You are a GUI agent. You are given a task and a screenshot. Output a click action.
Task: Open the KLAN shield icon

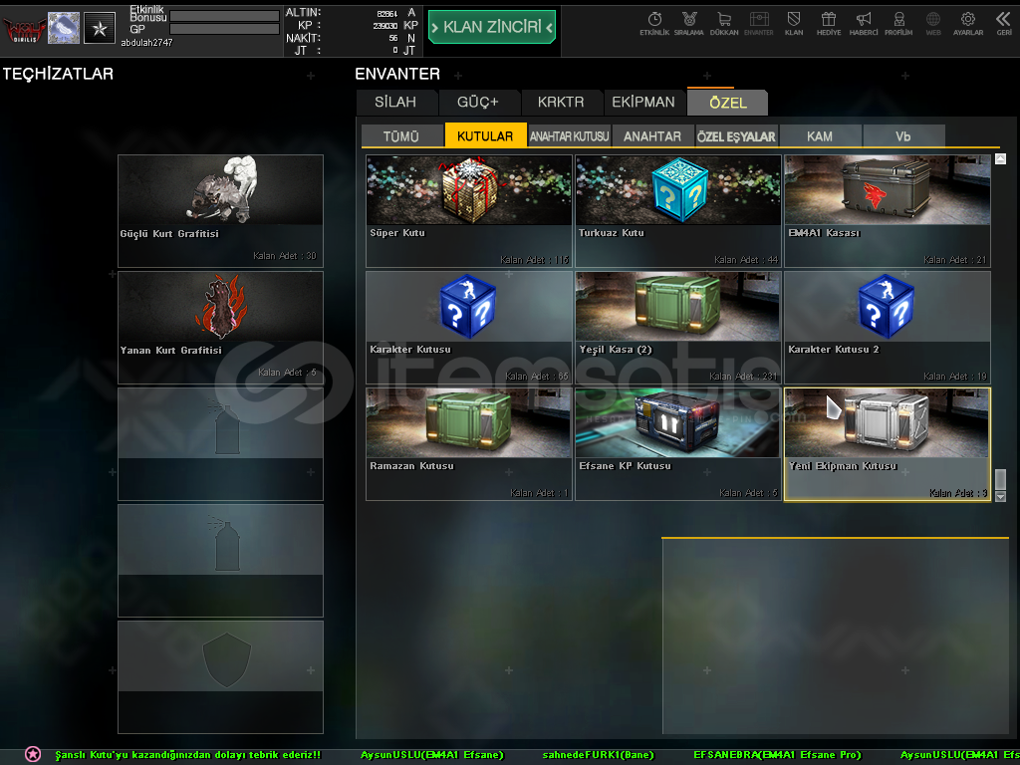[x=794, y=24]
